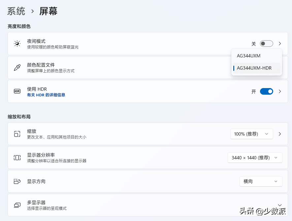
Task: Open HDR settings page arrow
Action: pyautogui.click(x=280, y=91)
